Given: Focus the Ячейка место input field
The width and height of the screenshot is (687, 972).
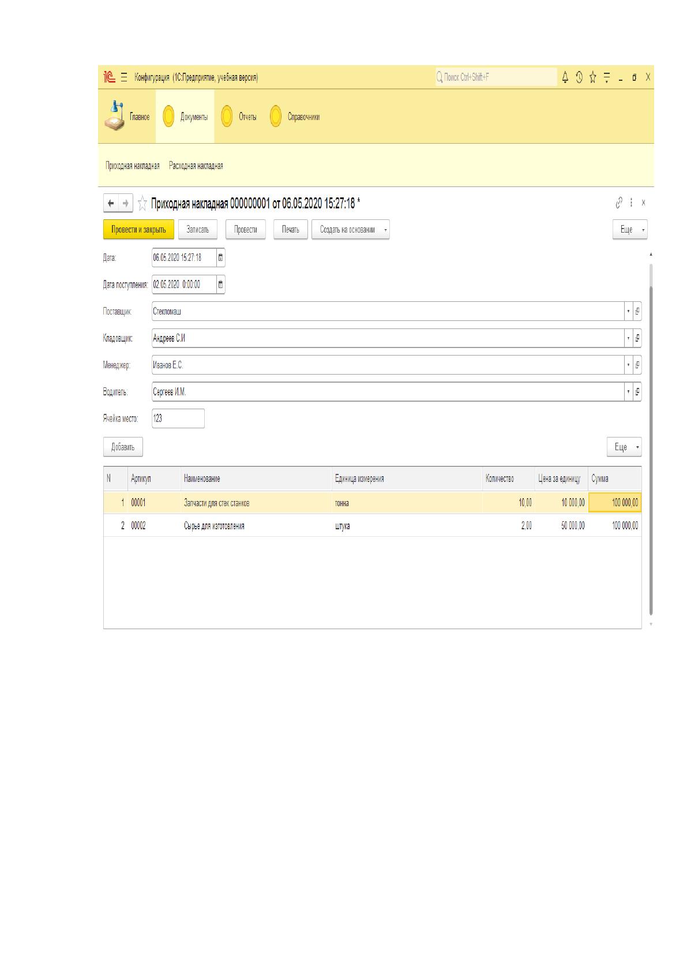Looking at the screenshot, I should click(178, 418).
